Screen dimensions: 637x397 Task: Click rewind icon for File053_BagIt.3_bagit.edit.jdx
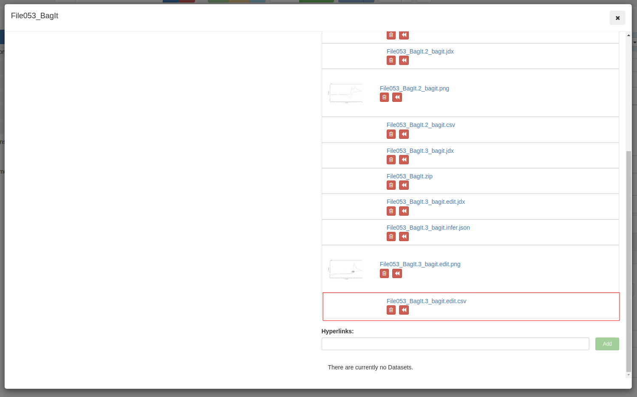(x=404, y=211)
